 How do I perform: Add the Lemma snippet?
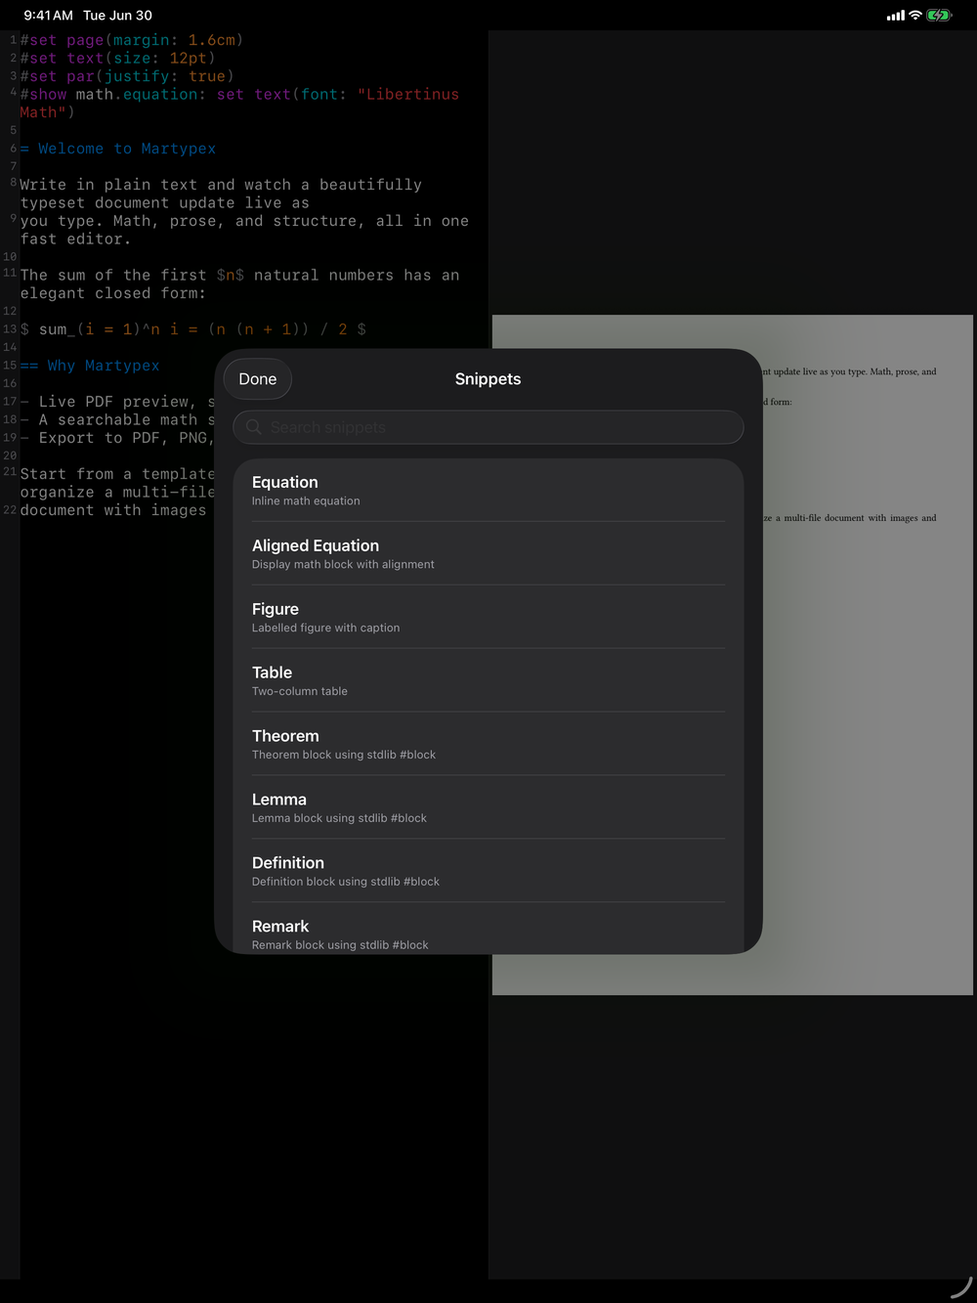point(488,808)
